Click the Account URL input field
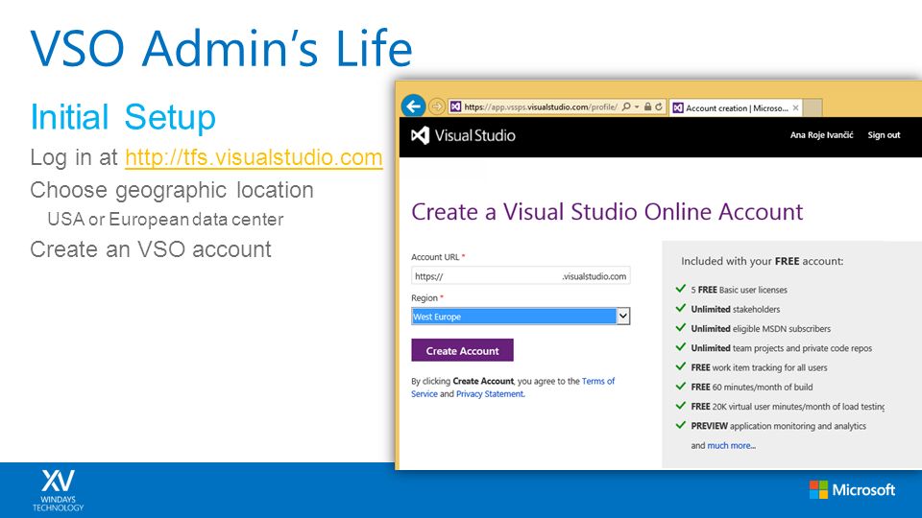922x518 pixels. point(521,276)
